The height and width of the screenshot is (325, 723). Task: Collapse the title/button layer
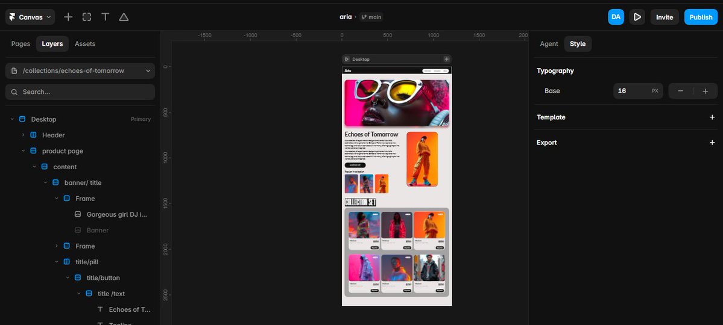pyautogui.click(x=68, y=277)
